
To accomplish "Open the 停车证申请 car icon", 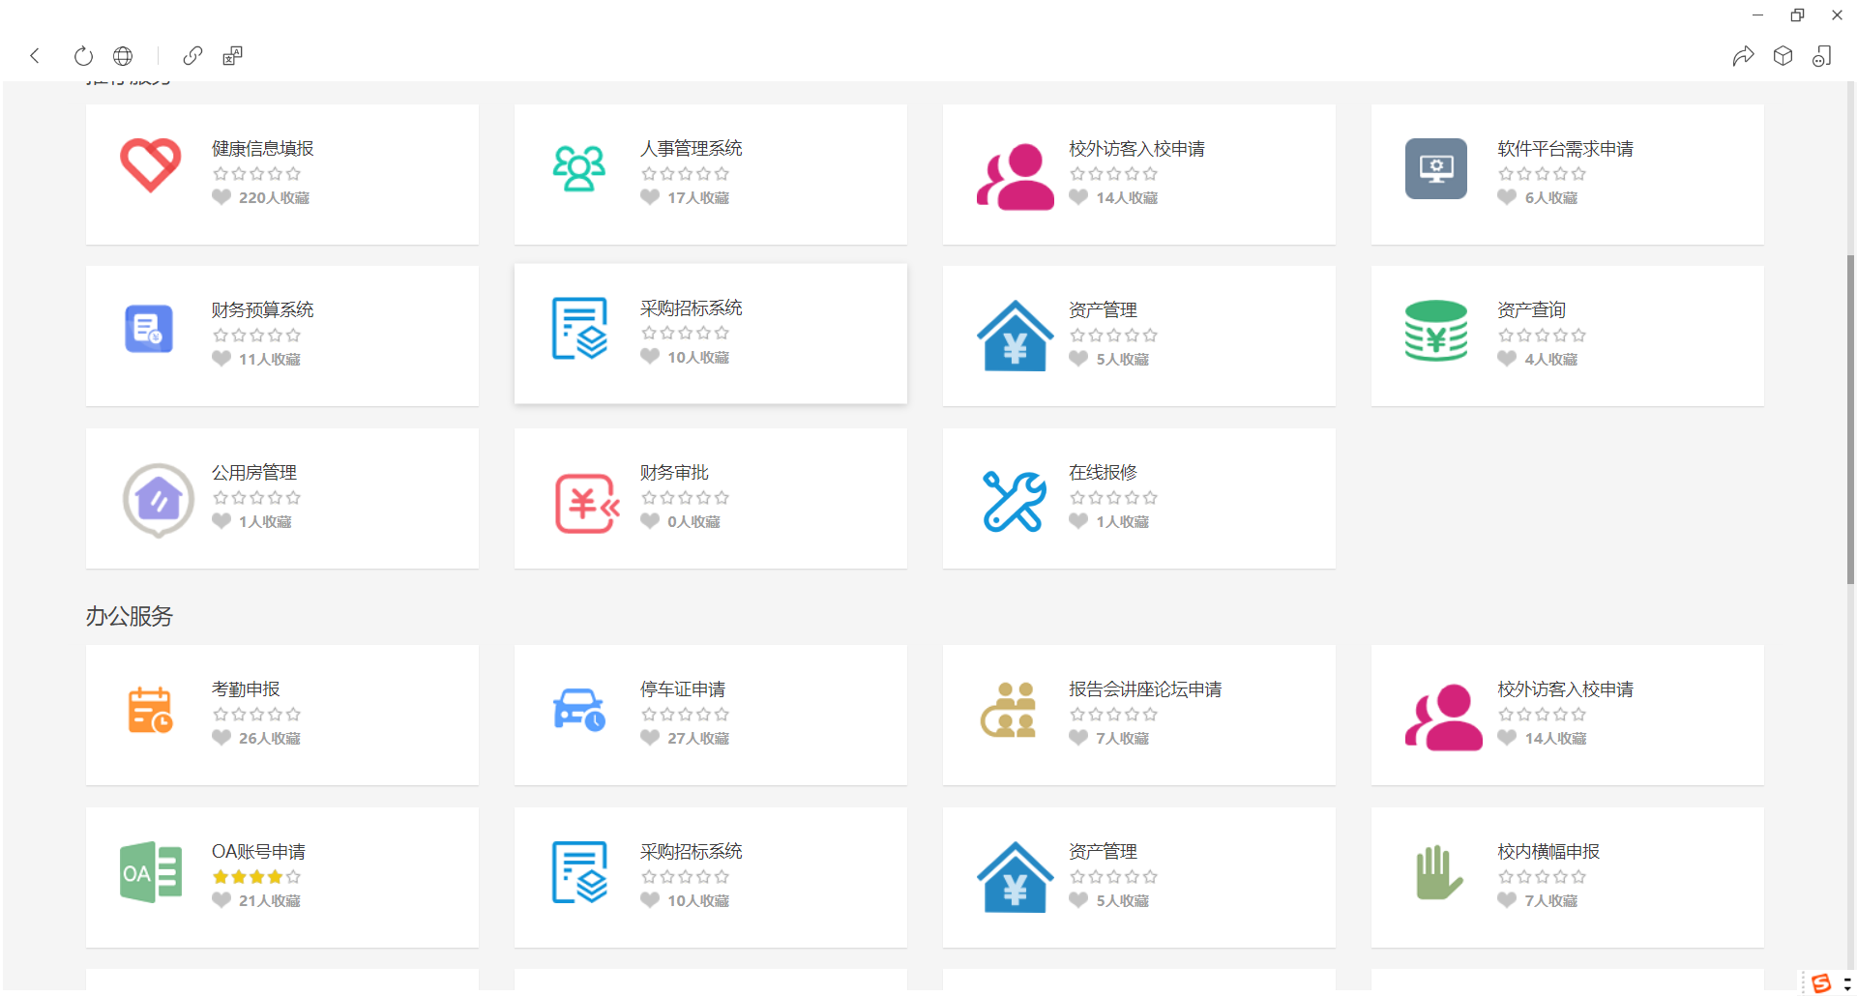I will (578, 710).
